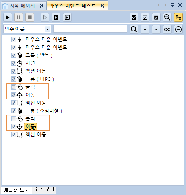Select the highlighted 이동 item
The height and width of the screenshot is (195, 186).
coord(30,126)
